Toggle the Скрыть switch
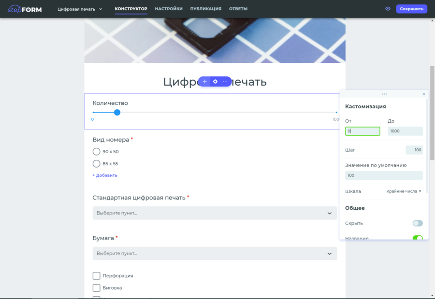435x299 pixels. 418,223
